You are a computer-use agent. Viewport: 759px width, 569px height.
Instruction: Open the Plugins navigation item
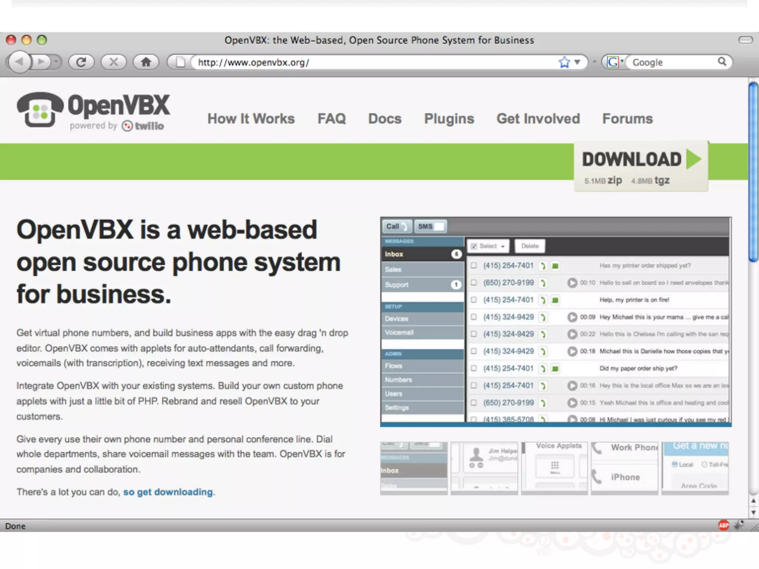tap(449, 119)
